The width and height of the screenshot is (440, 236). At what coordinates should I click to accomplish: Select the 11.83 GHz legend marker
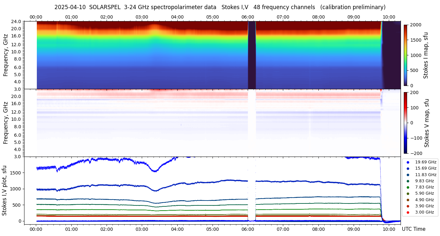click(408, 175)
